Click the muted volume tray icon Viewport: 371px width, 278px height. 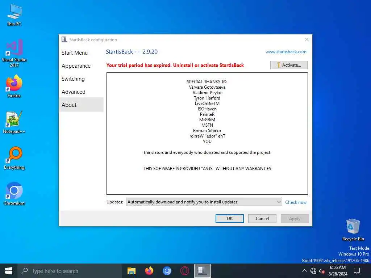(x=322, y=271)
